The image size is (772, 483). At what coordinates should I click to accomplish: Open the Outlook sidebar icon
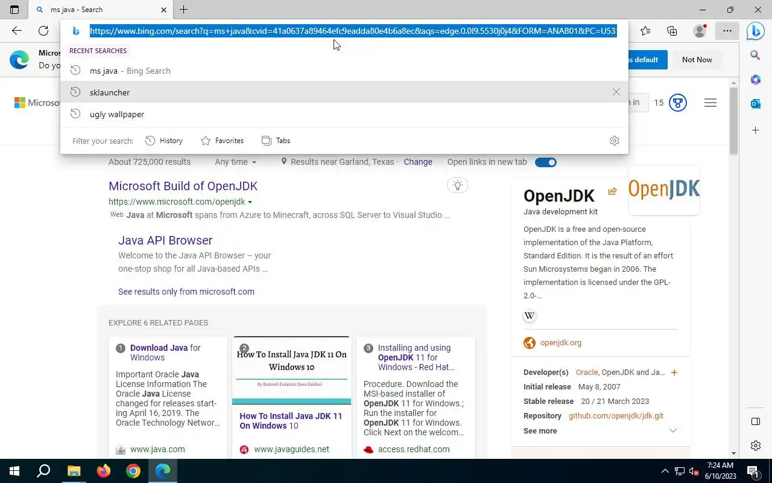[x=755, y=104]
